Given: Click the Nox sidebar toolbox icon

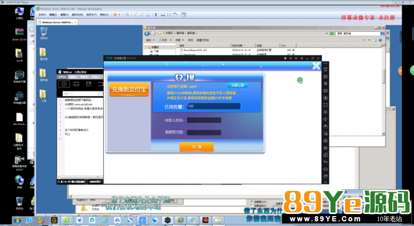Looking at the screenshot, I should click(326, 140).
